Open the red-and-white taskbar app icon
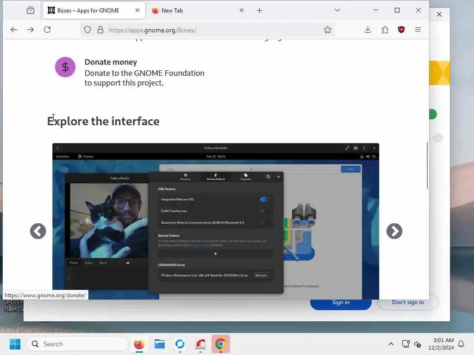This screenshot has height=355, width=474. click(200, 344)
